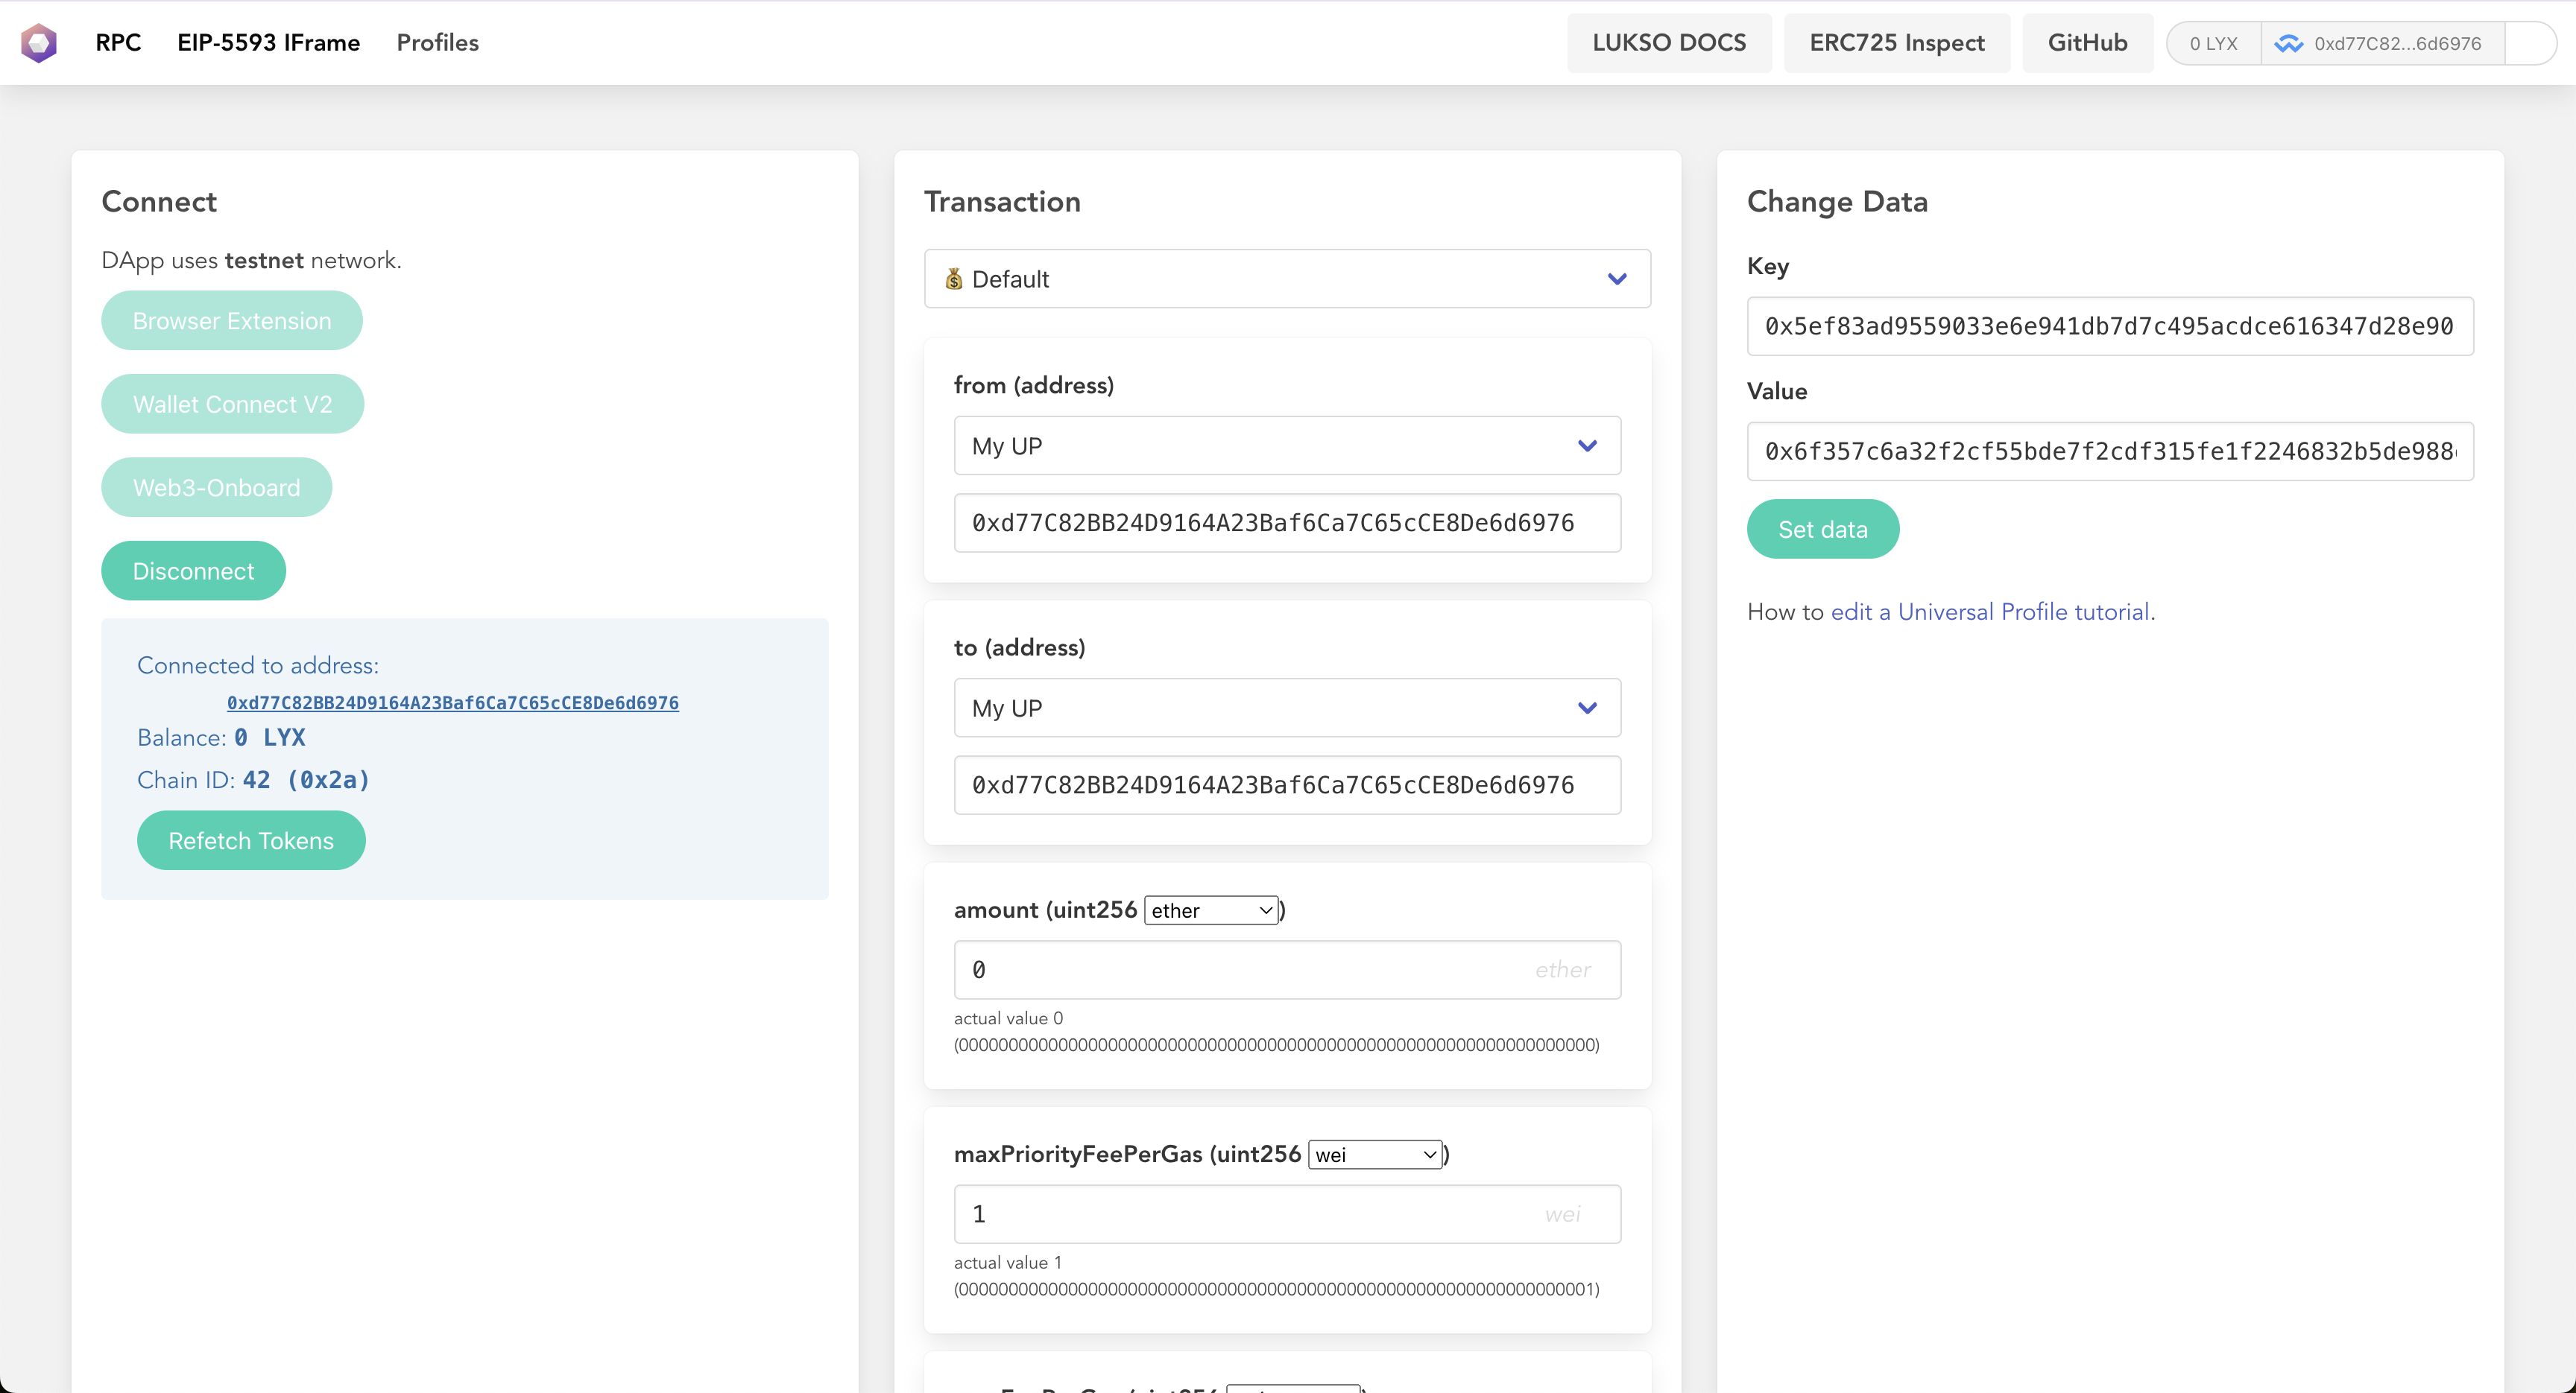
Task: Click the money bag Default preset icon
Action: [954, 279]
